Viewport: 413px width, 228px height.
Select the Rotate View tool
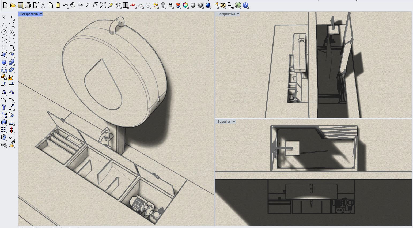[81, 5]
